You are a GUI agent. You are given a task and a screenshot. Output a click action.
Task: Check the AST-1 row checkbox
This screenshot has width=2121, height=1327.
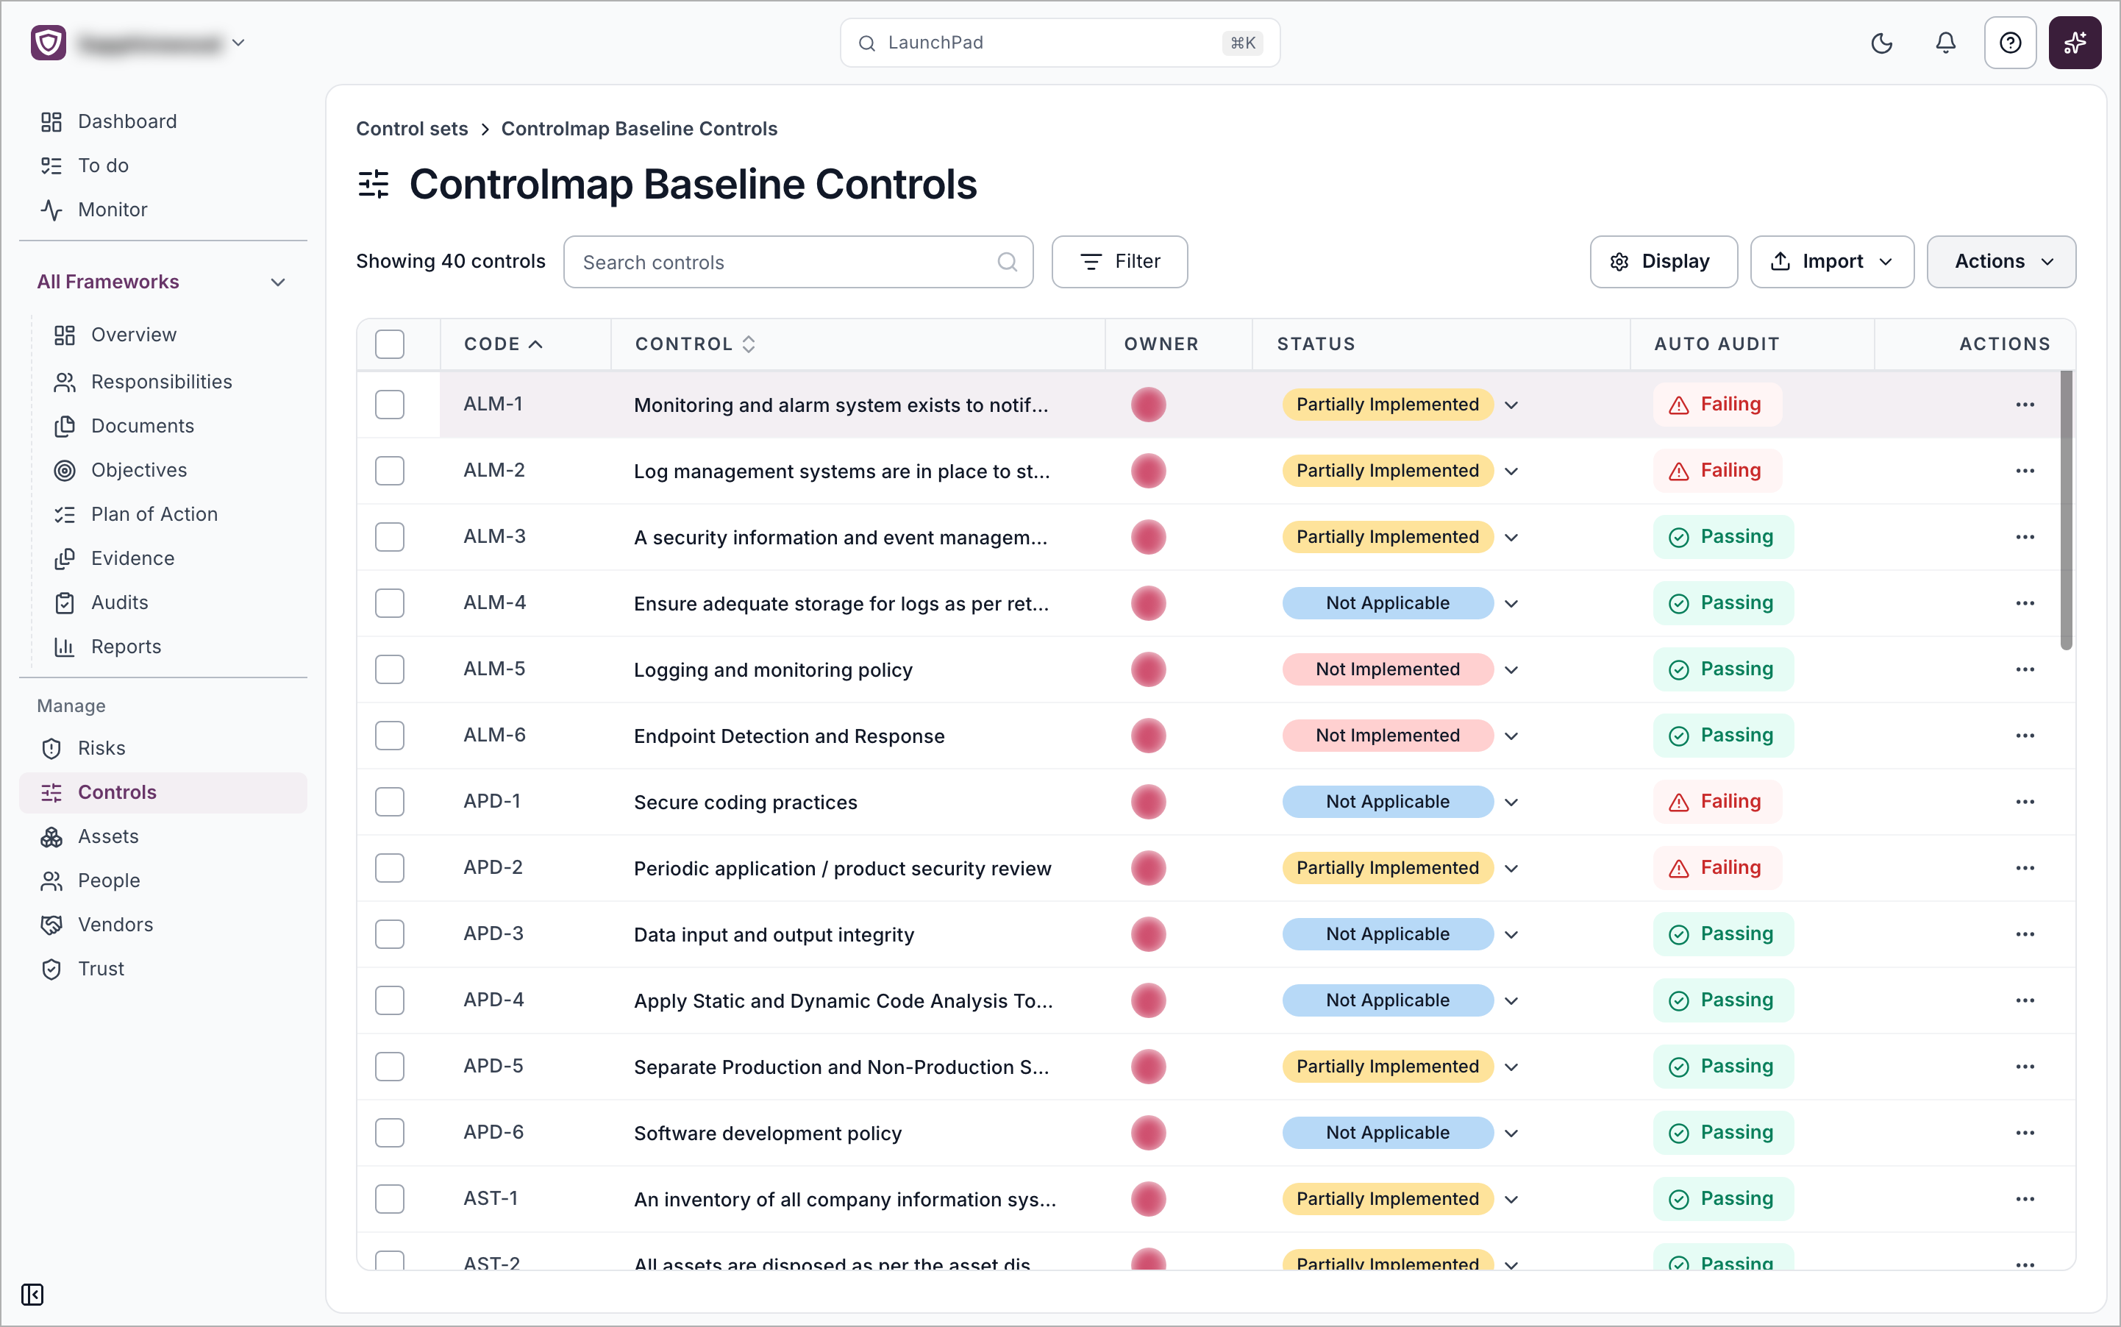pyautogui.click(x=390, y=1199)
